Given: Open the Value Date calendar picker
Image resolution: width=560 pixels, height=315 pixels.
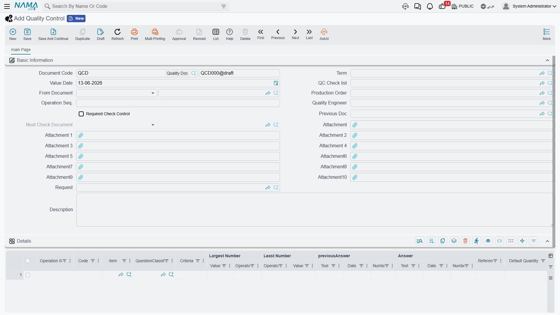Looking at the screenshot, I should click(x=276, y=83).
